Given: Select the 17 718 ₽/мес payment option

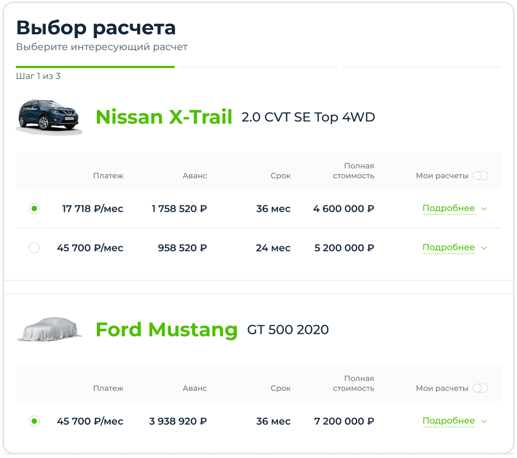Looking at the screenshot, I should (34, 209).
